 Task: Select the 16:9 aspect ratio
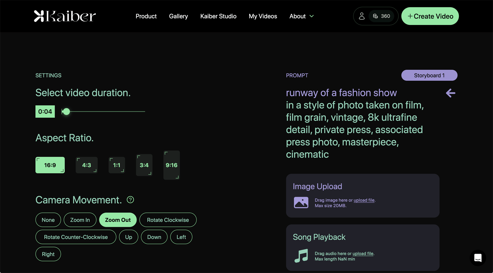[50, 165]
